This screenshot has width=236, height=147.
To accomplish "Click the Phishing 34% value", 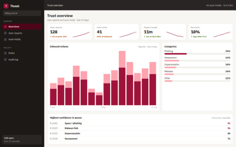I will (228, 51).
